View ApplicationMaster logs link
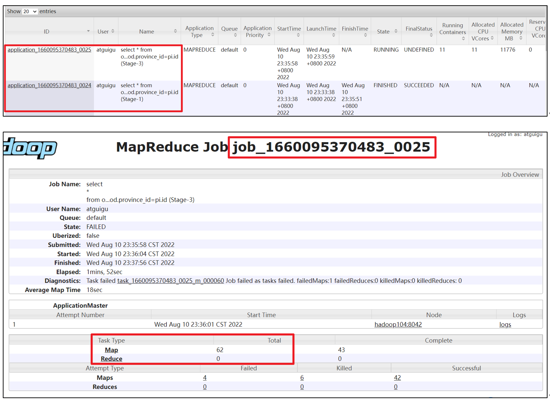The height and width of the screenshot is (402, 550). click(505, 325)
